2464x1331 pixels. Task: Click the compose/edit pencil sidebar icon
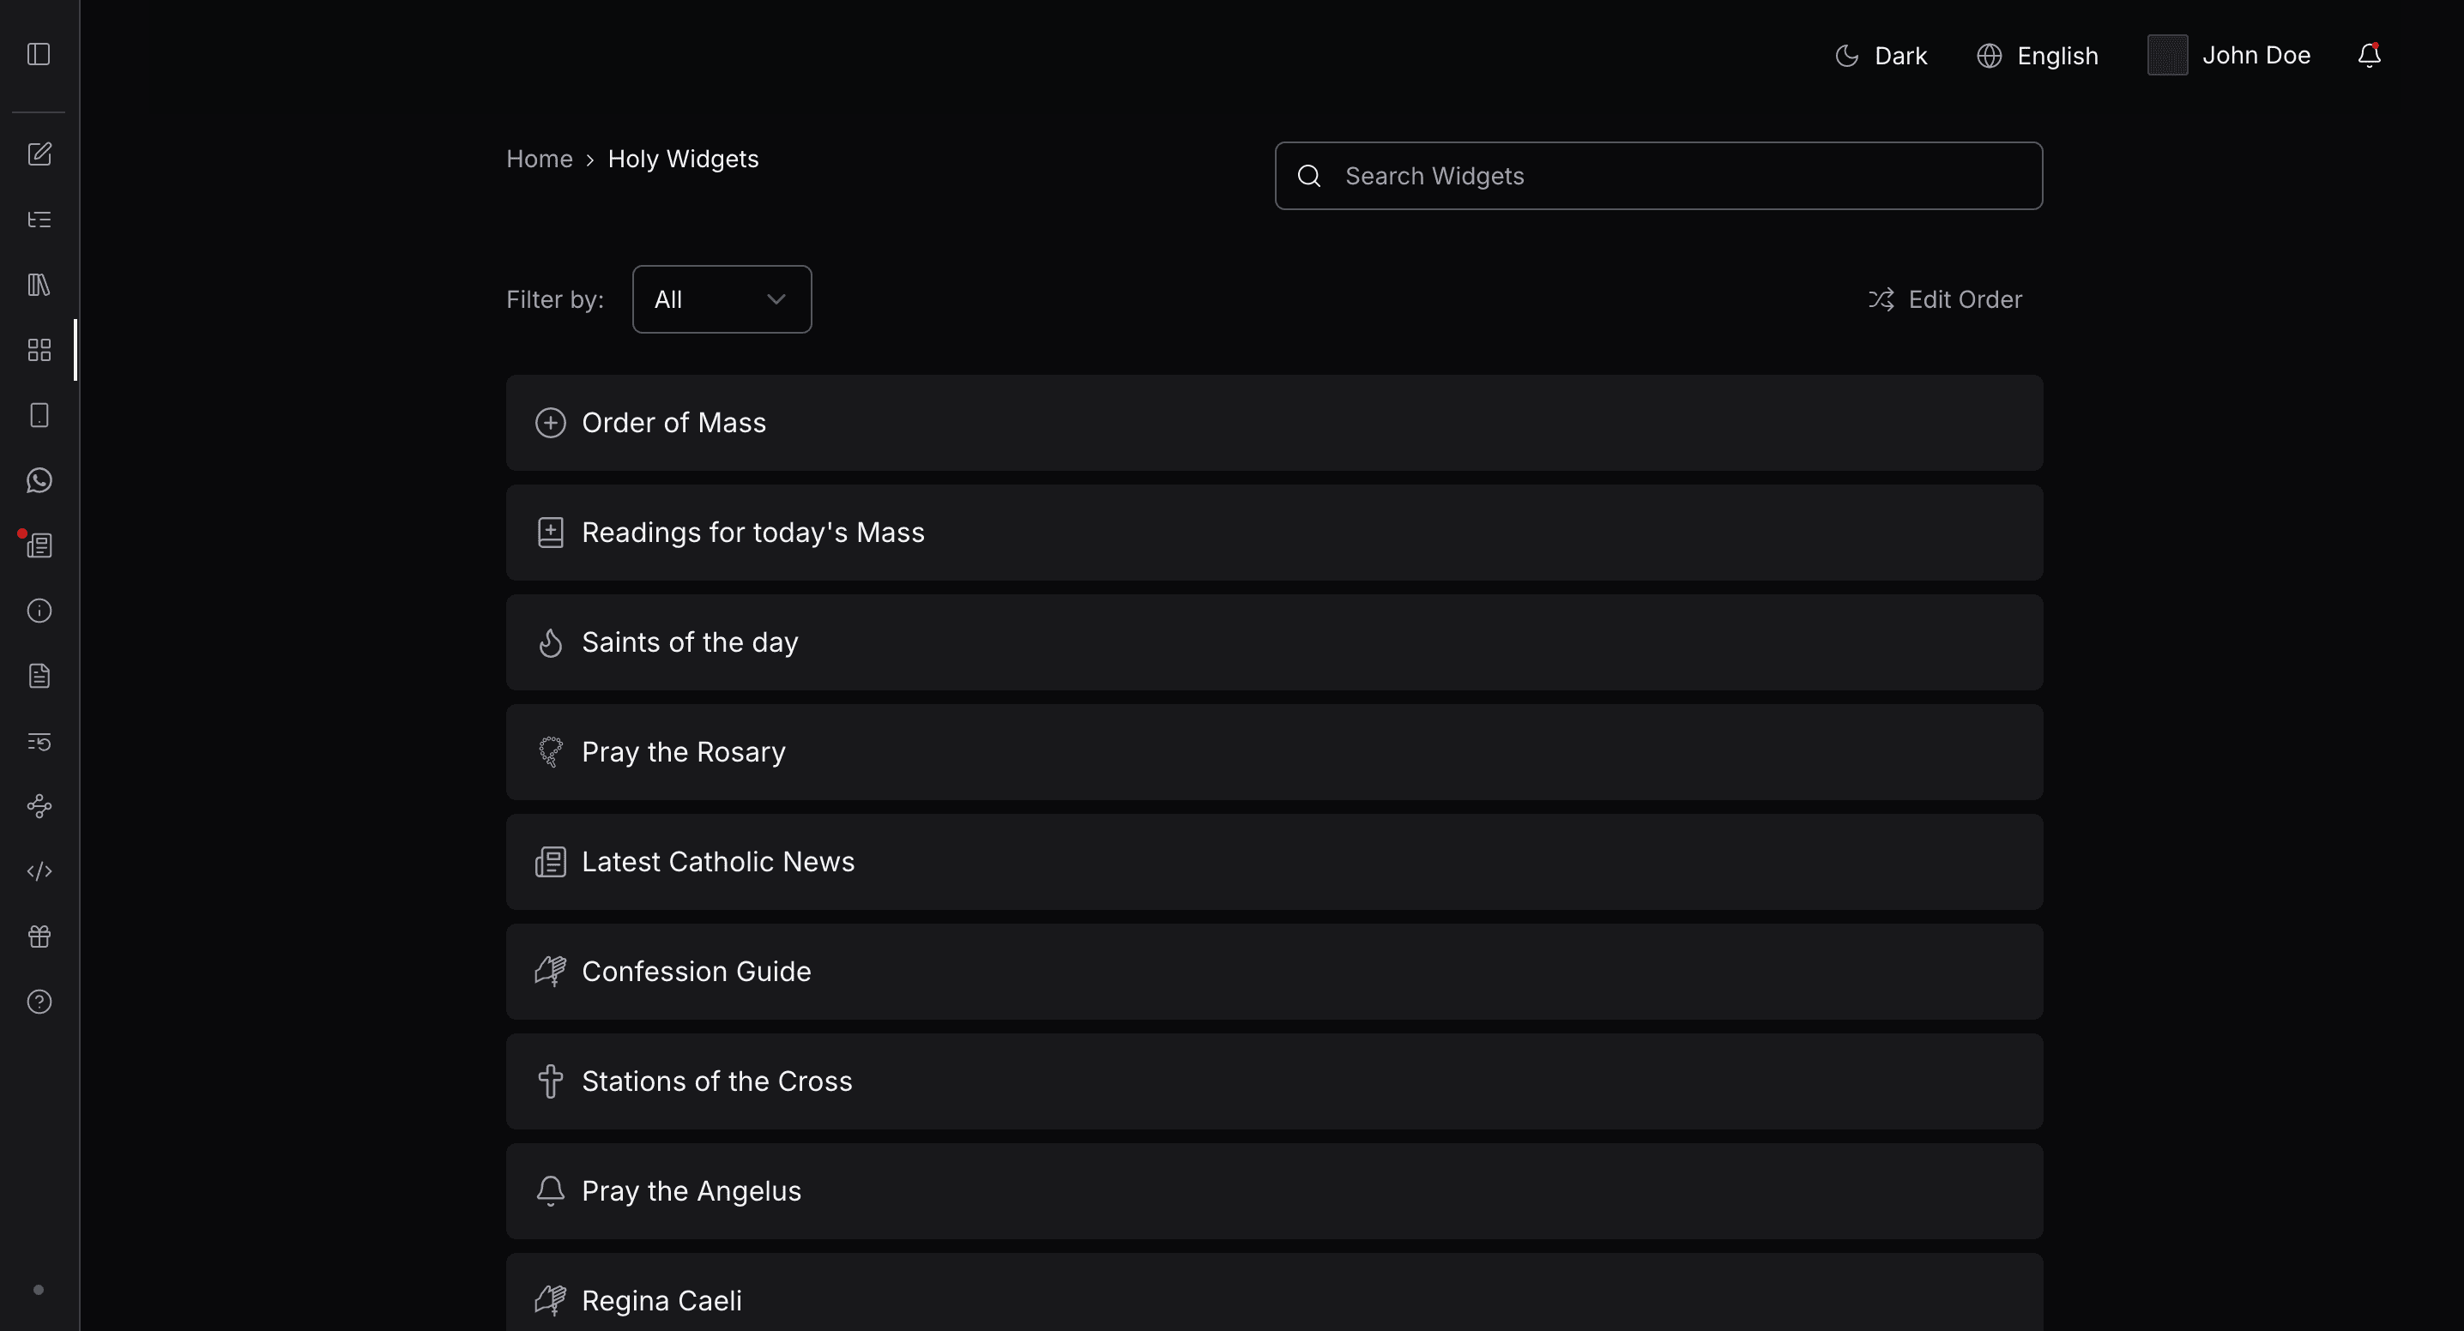pos(39,154)
